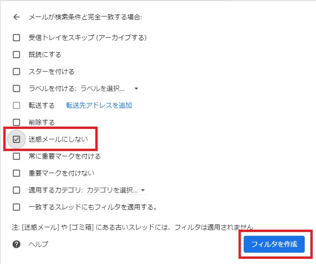
Task: Check the 削除する checkbox
Action: [16, 122]
